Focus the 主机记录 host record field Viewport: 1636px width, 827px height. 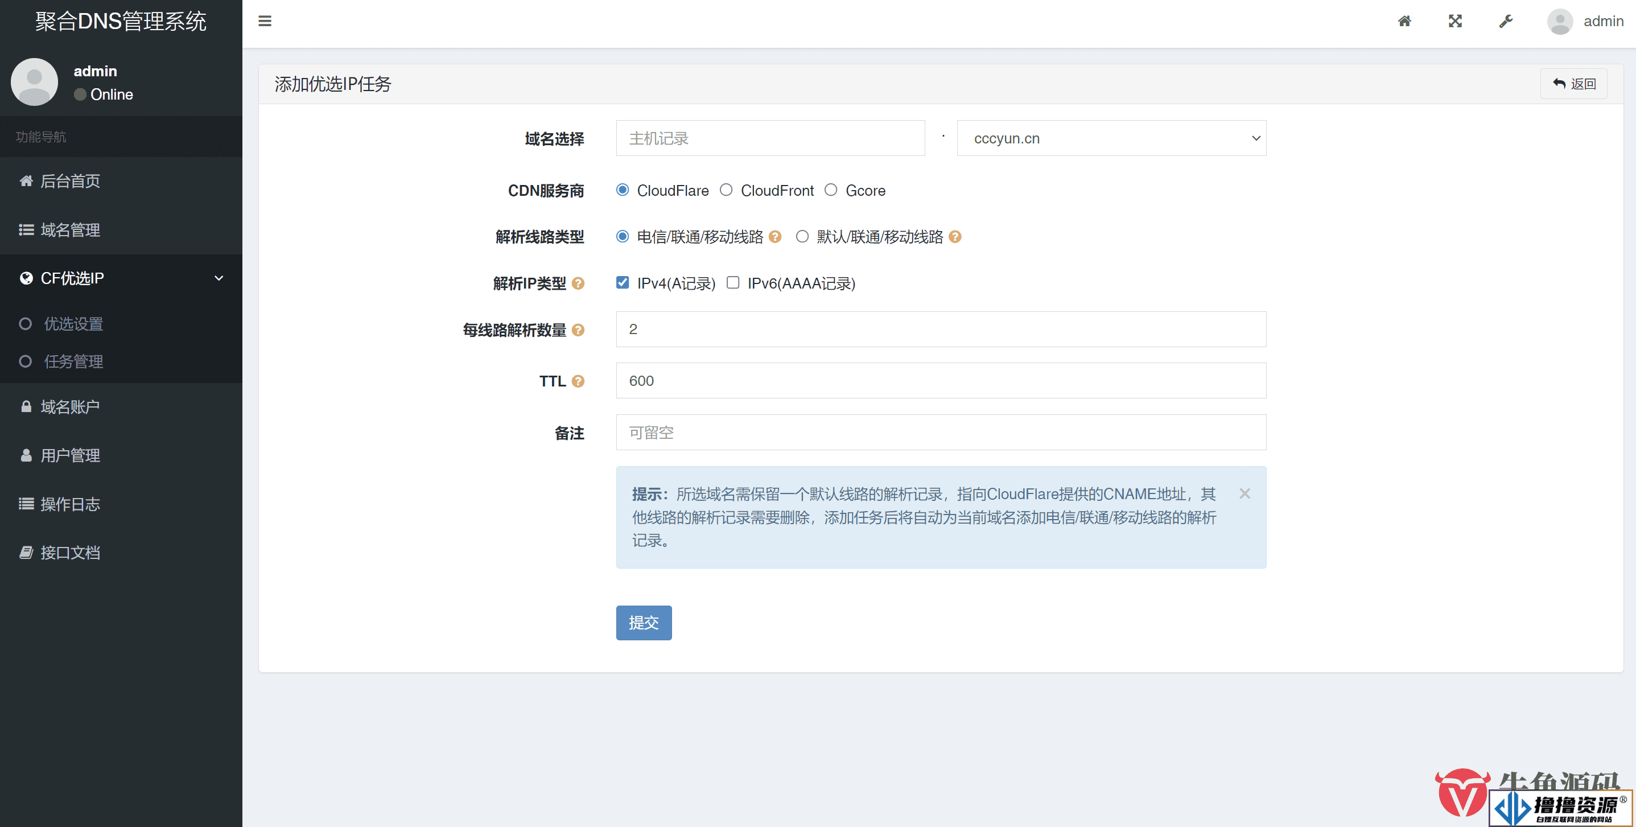click(770, 138)
